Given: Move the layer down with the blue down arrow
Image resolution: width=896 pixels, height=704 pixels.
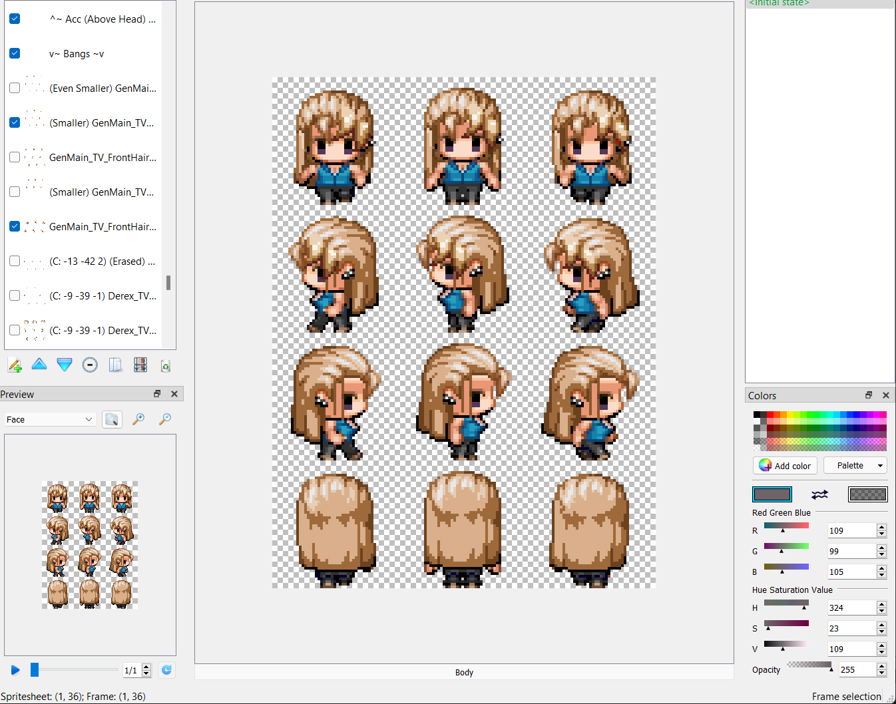Looking at the screenshot, I should click(65, 365).
